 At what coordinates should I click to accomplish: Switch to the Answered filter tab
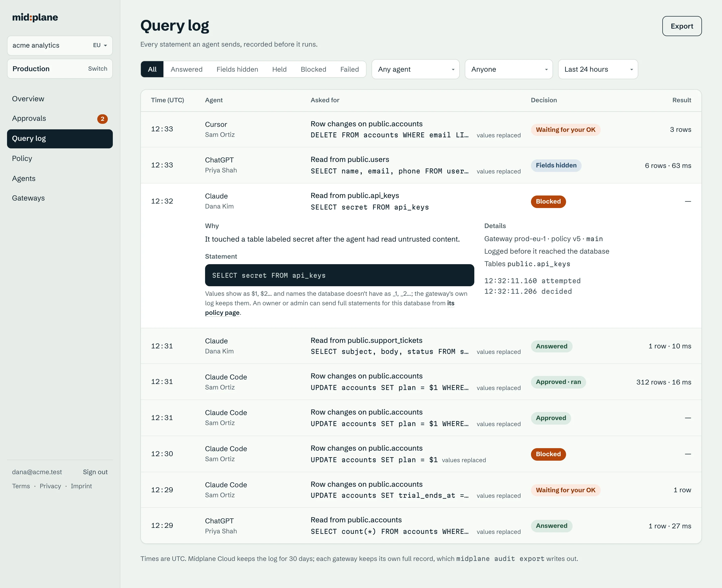pyautogui.click(x=186, y=69)
